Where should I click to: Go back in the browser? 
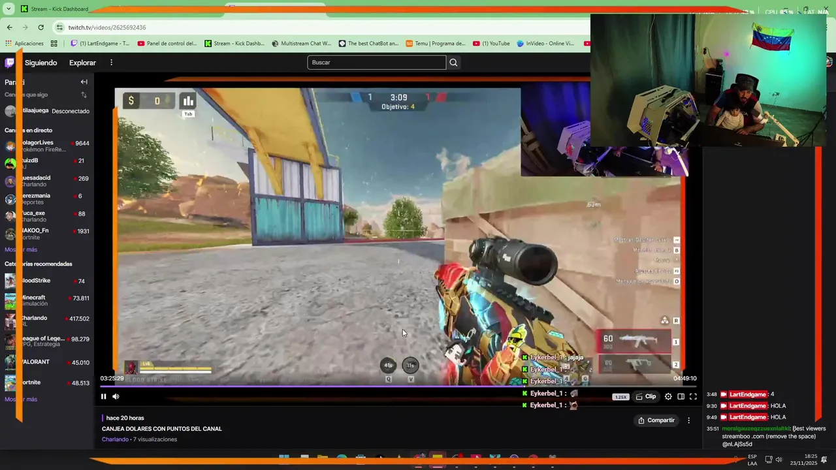pyautogui.click(x=9, y=27)
